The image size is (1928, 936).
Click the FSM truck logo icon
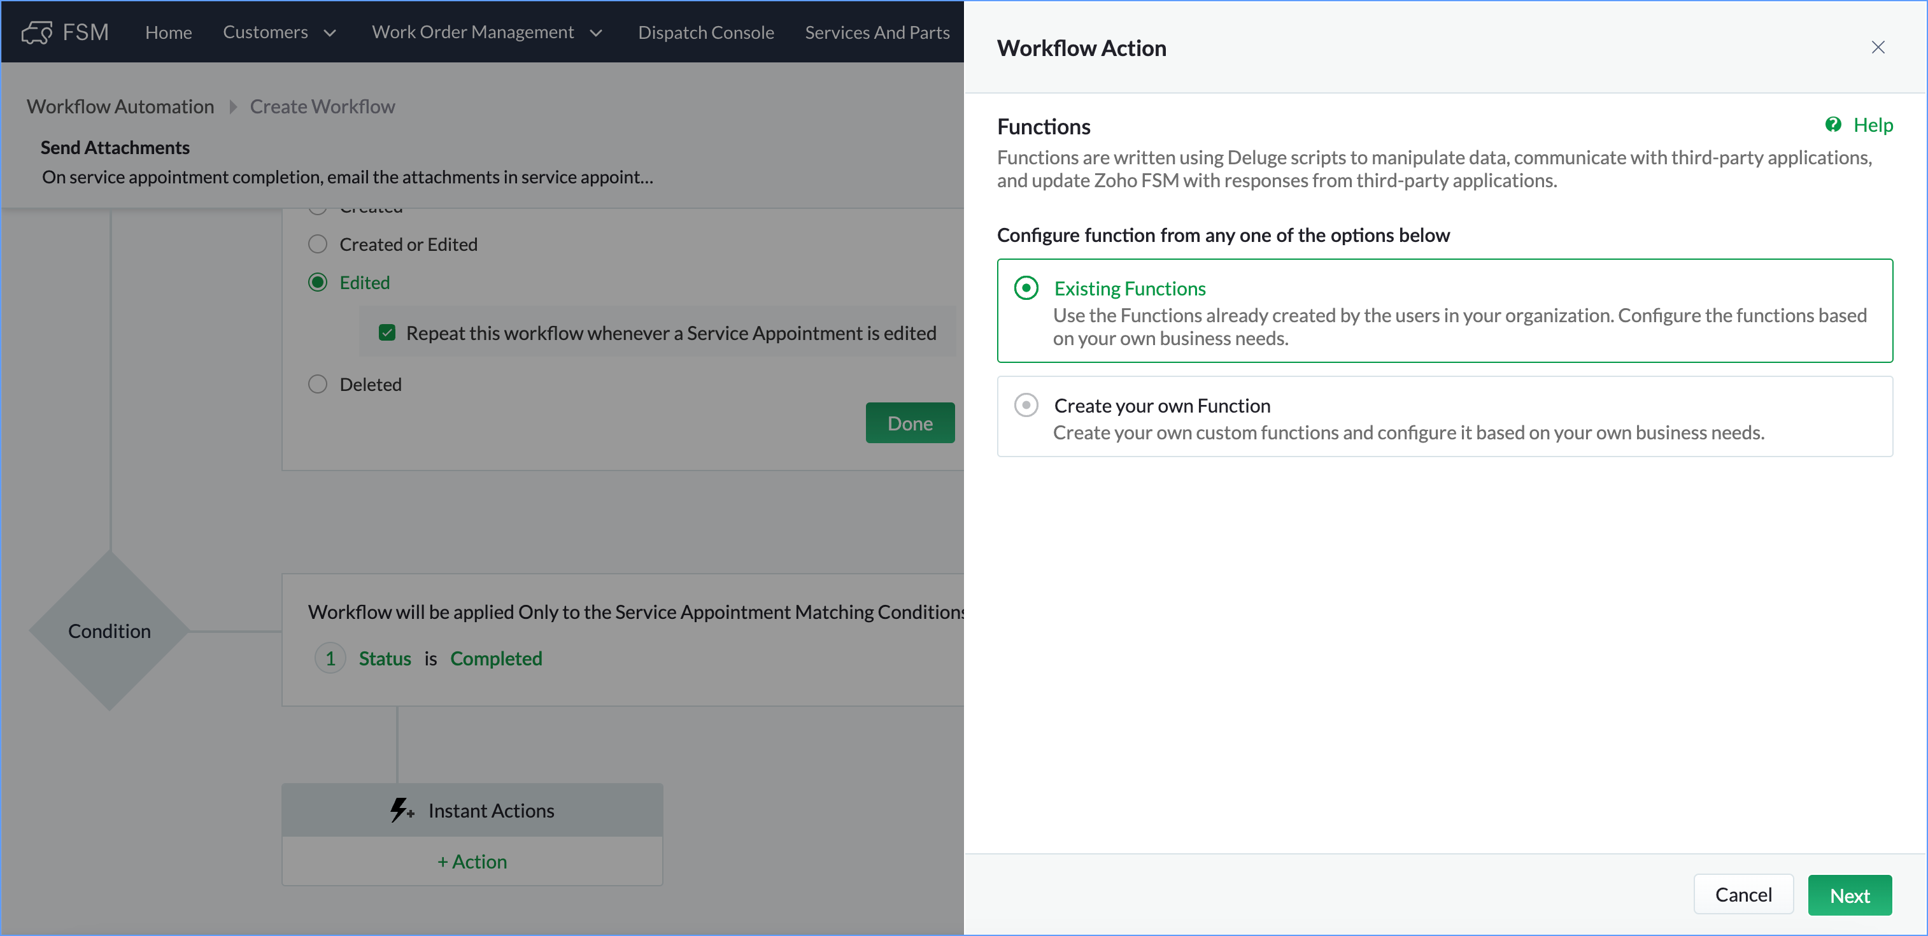(37, 32)
